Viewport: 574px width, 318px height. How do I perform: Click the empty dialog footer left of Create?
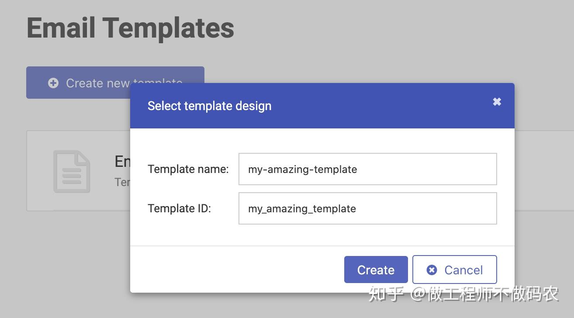point(236,270)
